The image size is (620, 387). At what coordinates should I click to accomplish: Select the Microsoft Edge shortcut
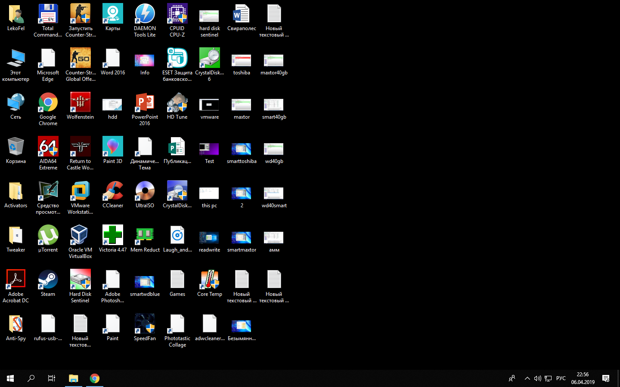[48, 58]
